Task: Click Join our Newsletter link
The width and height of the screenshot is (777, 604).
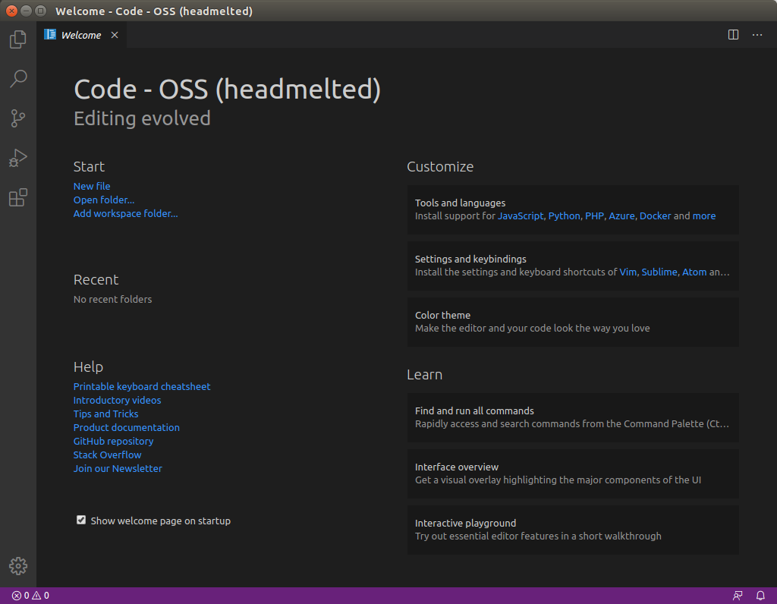Action: pyautogui.click(x=118, y=468)
